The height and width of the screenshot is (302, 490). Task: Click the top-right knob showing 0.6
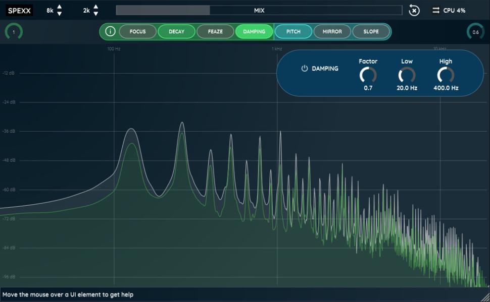(x=475, y=32)
